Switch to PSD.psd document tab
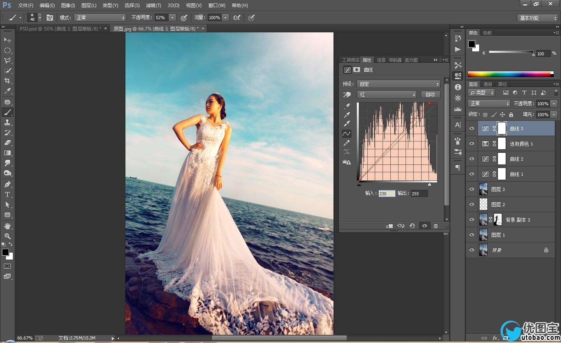The width and height of the screenshot is (561, 343). 60,28
